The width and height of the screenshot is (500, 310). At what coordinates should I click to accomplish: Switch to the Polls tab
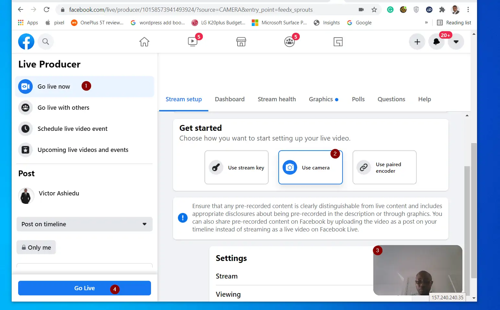(x=358, y=99)
